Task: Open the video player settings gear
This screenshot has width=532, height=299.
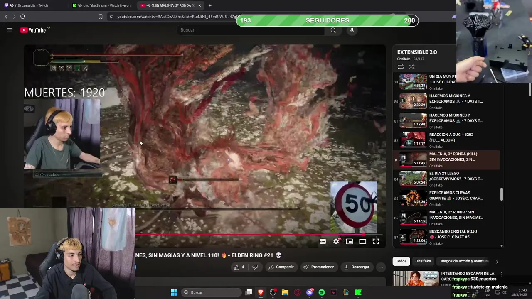Action: pyautogui.click(x=336, y=241)
